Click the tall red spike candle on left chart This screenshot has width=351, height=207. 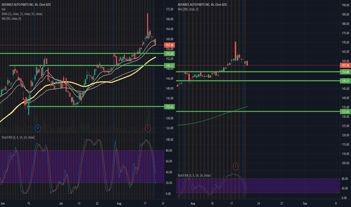point(148,26)
